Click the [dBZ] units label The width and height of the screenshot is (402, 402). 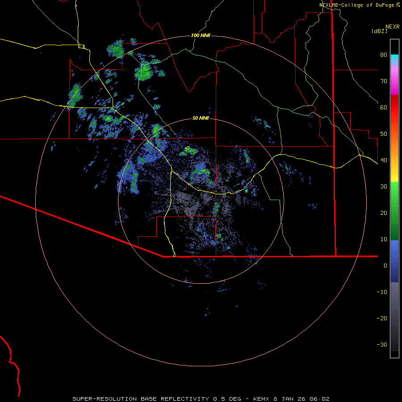coord(379,31)
